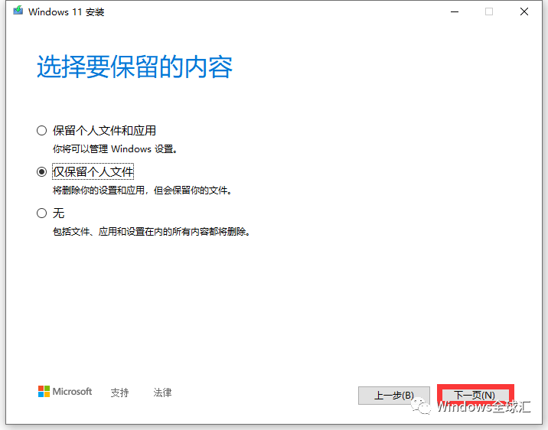Click the Windows 11 setup title icon
Image resolution: width=548 pixels, height=430 pixels.
click(x=18, y=11)
